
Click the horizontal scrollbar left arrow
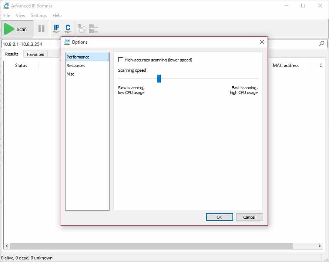click(7, 246)
